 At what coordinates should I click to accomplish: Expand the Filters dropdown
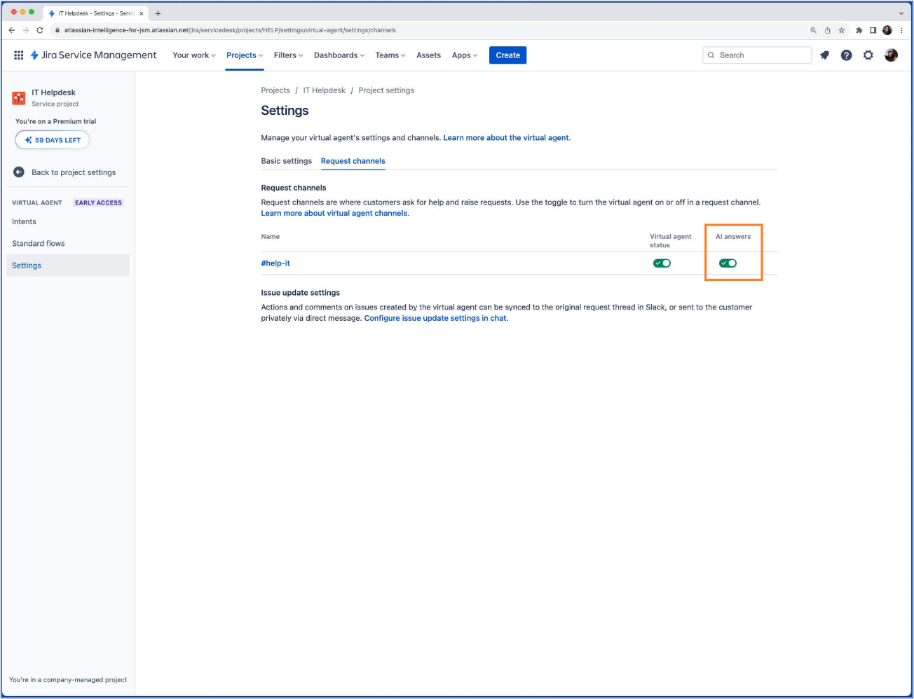(x=288, y=55)
